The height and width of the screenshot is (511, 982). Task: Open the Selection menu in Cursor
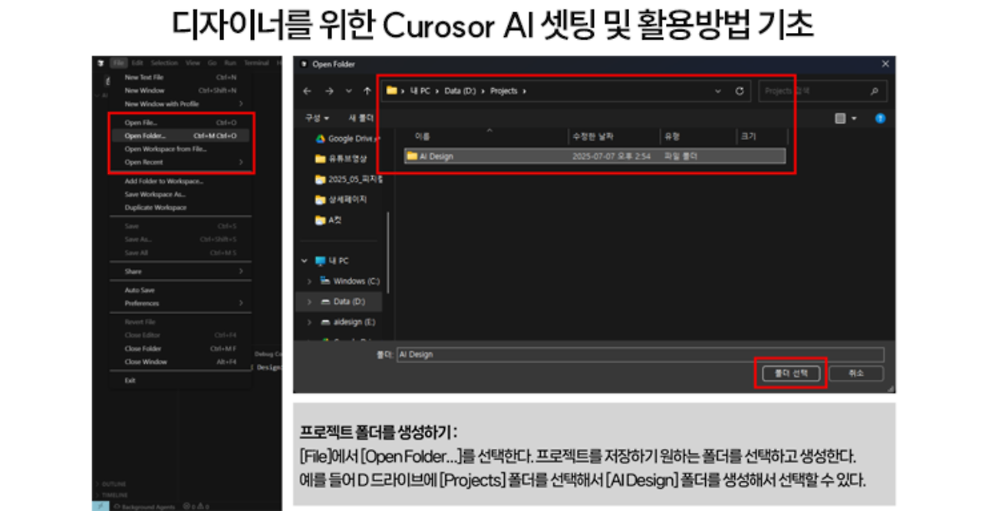[163, 63]
